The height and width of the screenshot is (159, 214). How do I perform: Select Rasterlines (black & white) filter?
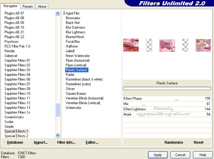84,79
